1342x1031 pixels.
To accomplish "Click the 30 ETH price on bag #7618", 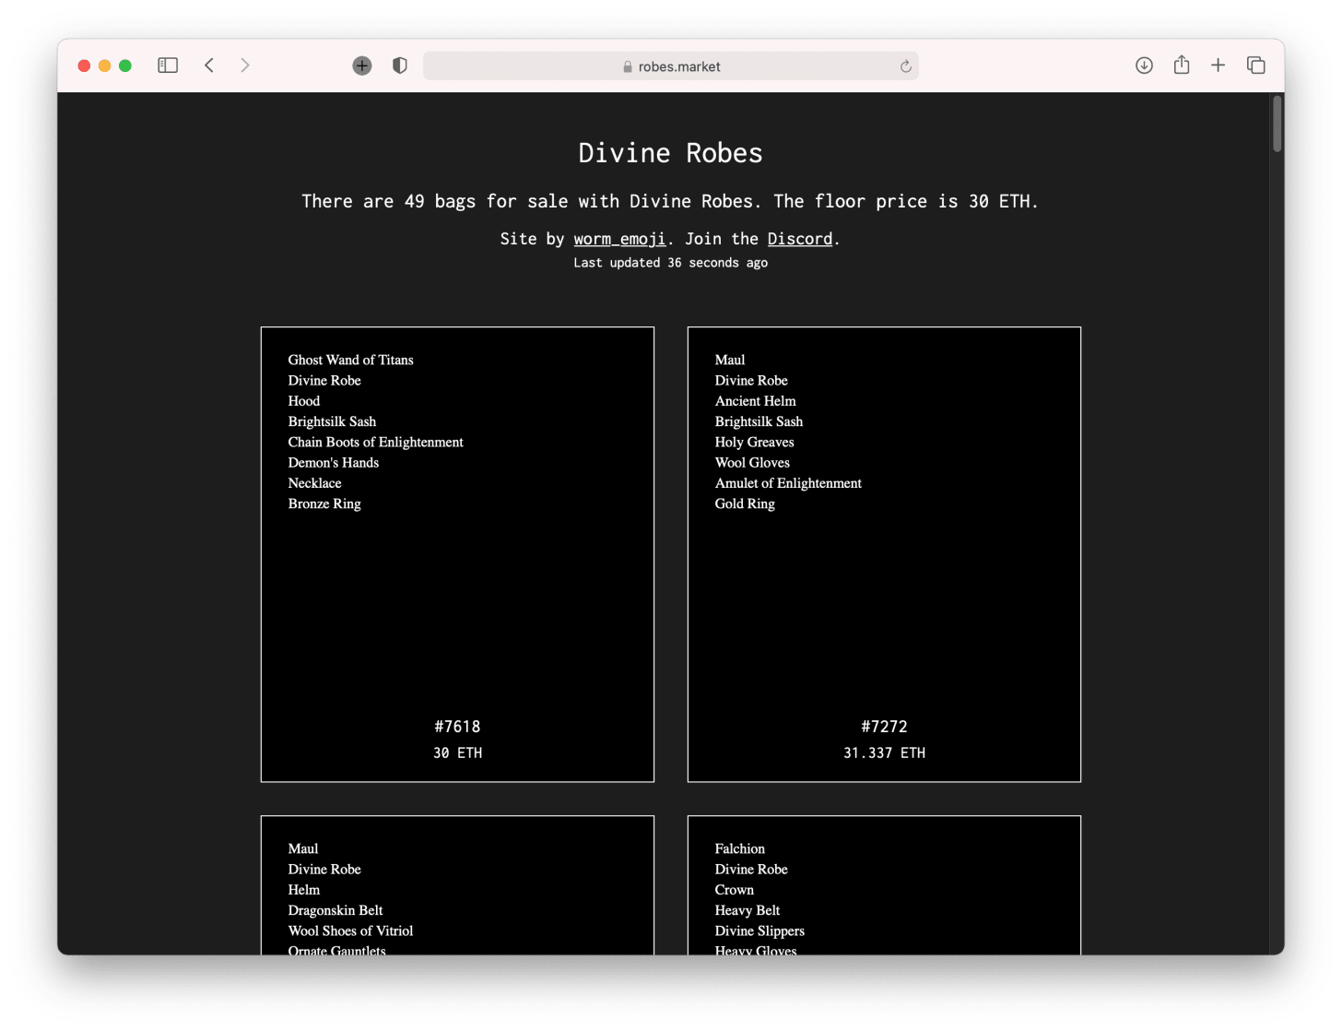I will tap(457, 753).
